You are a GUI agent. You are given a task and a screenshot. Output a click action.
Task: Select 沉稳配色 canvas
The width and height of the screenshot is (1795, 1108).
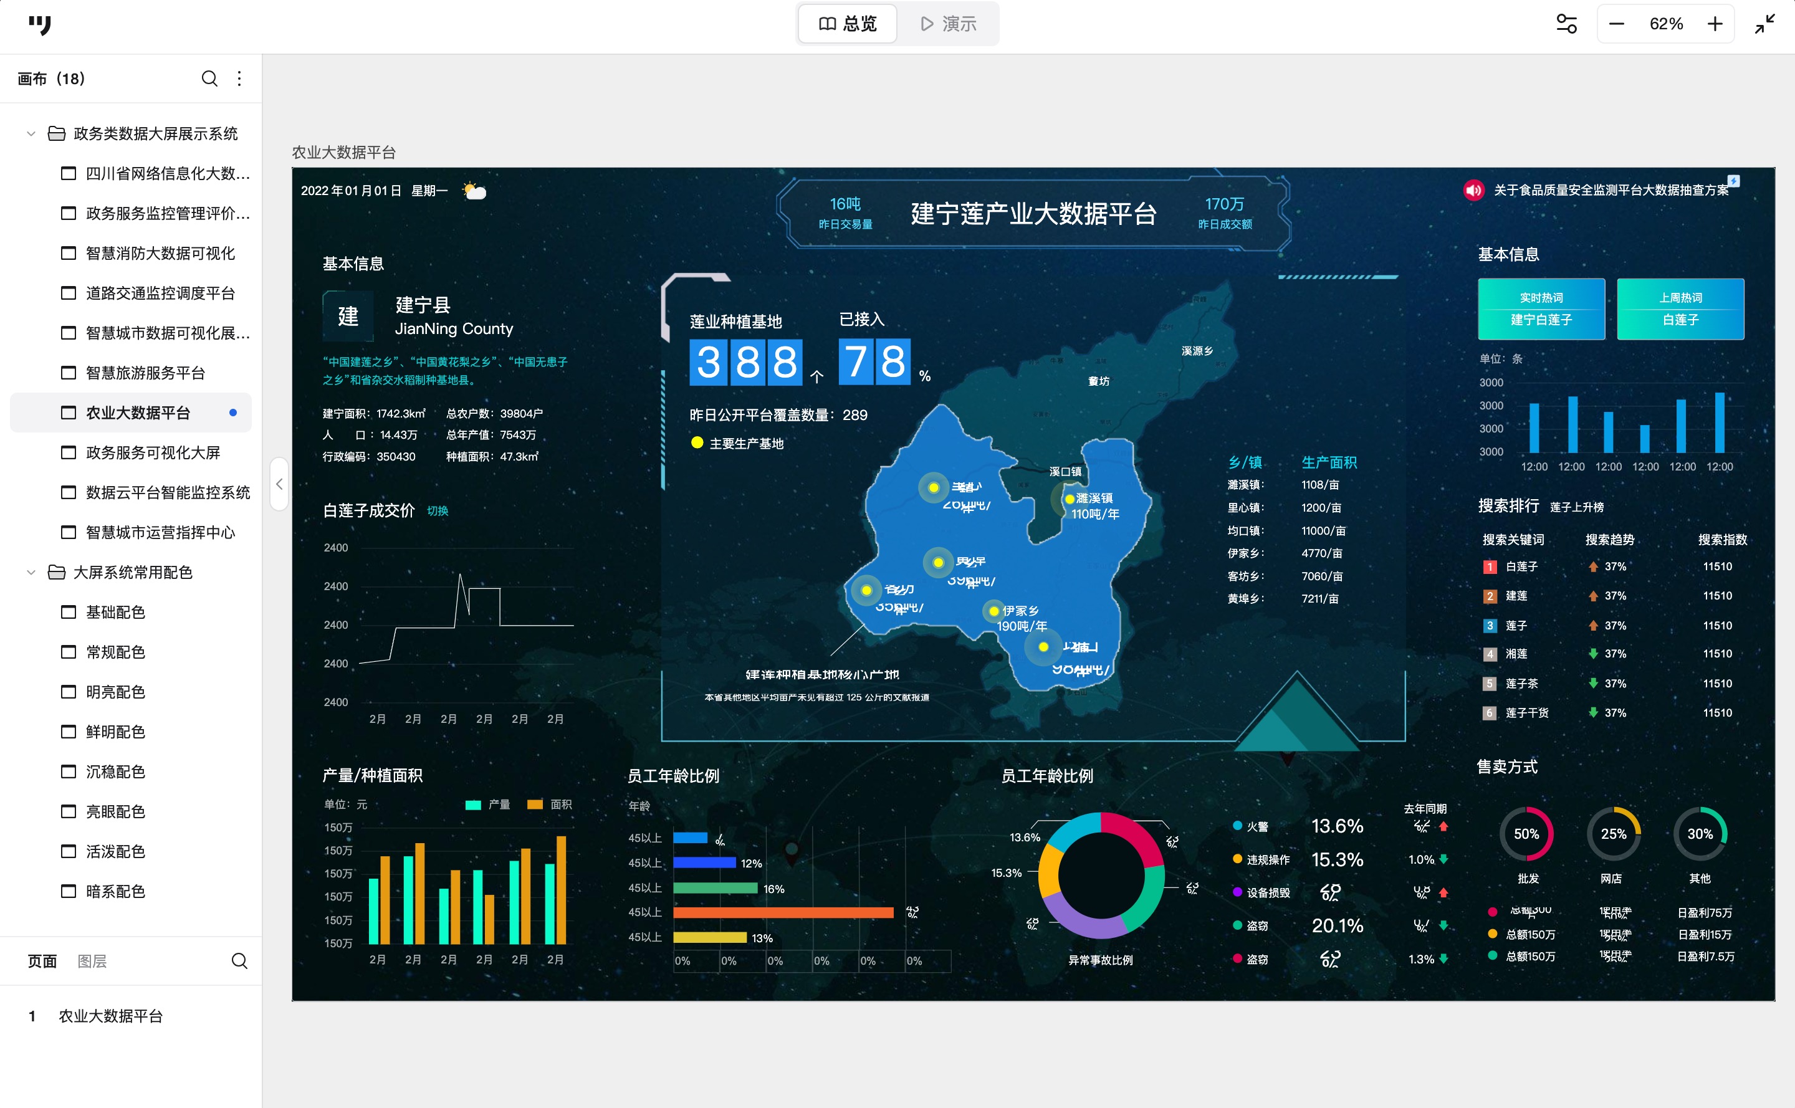pyautogui.click(x=130, y=771)
